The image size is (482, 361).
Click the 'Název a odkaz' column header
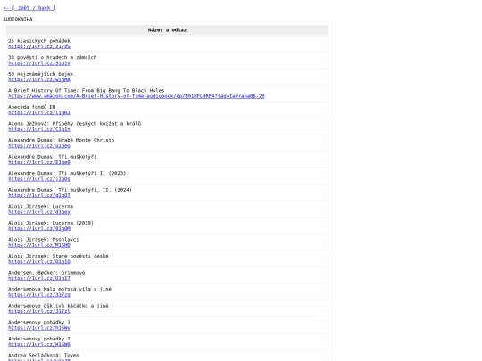click(x=167, y=29)
